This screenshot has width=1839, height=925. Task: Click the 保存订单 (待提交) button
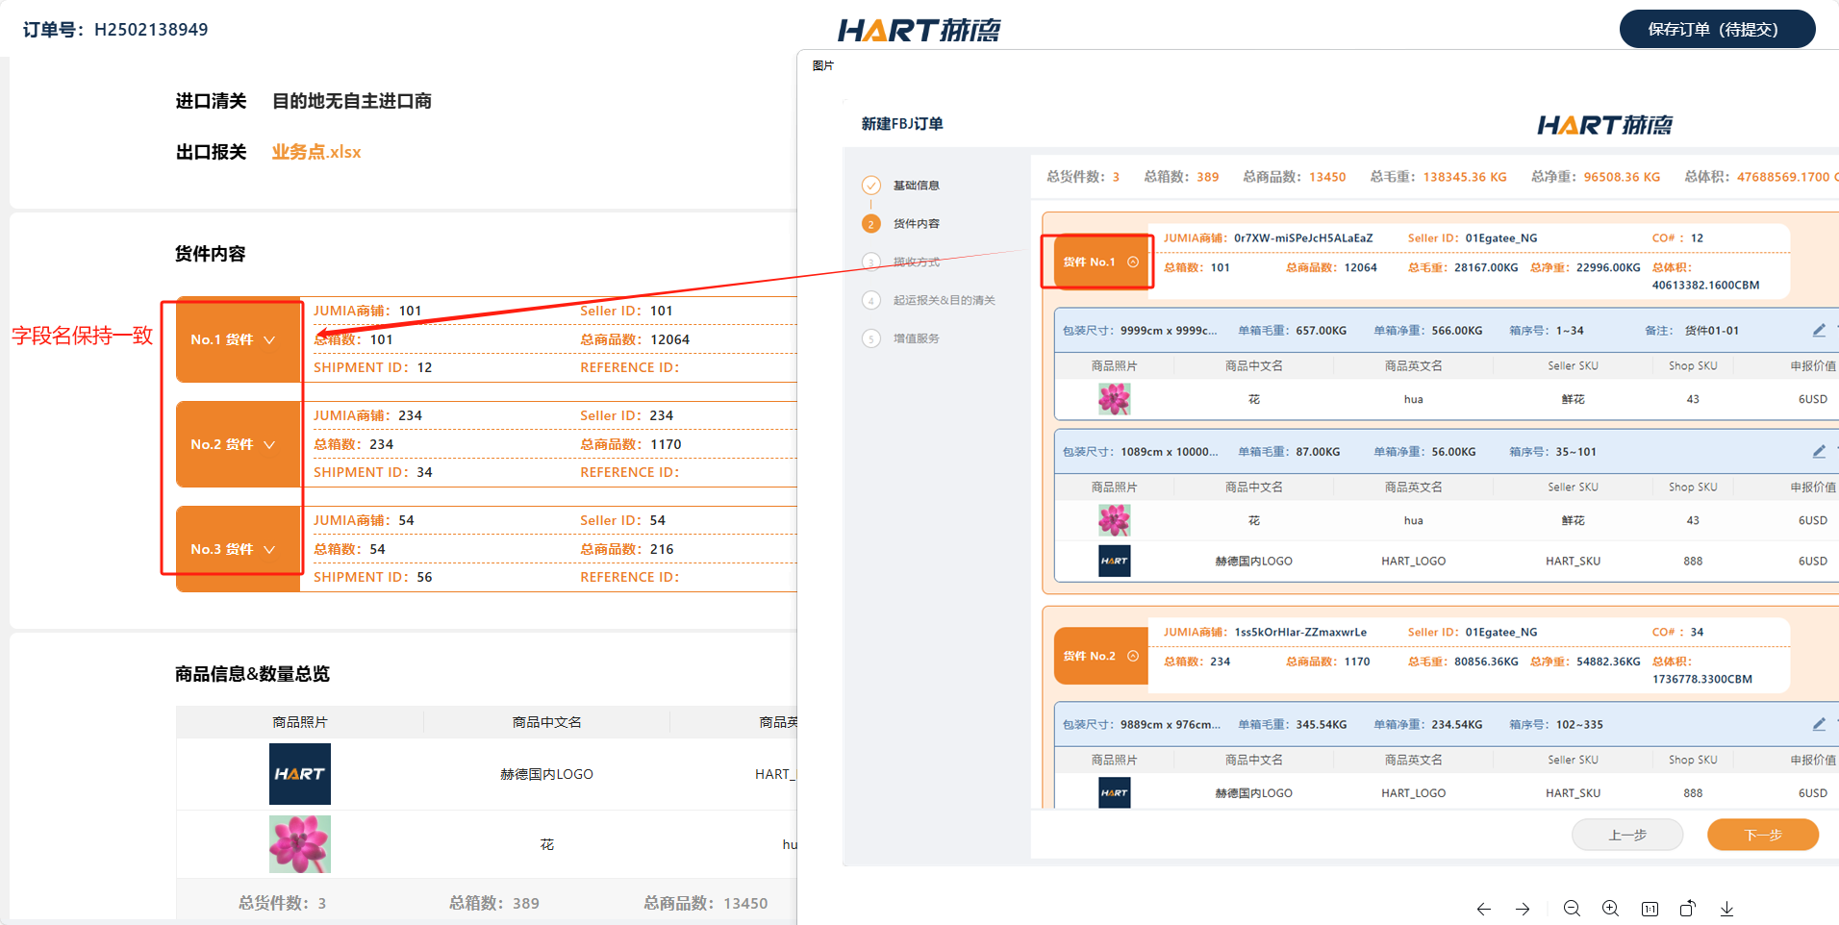[1716, 29]
